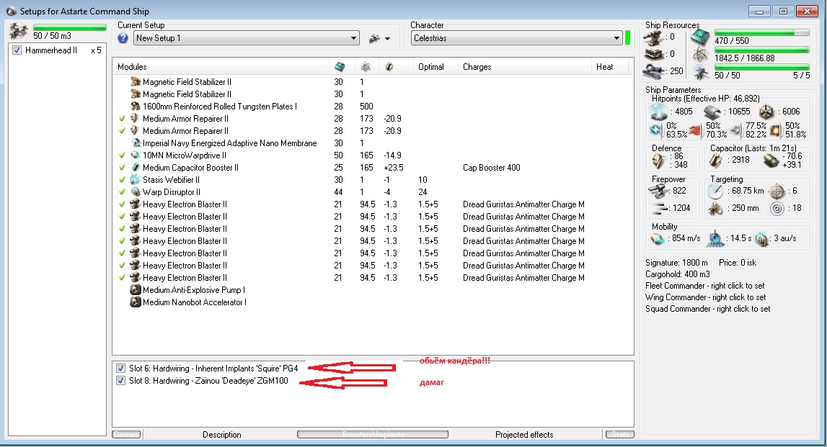
Task: Click Fleet Commander right click to set
Action: click(705, 286)
